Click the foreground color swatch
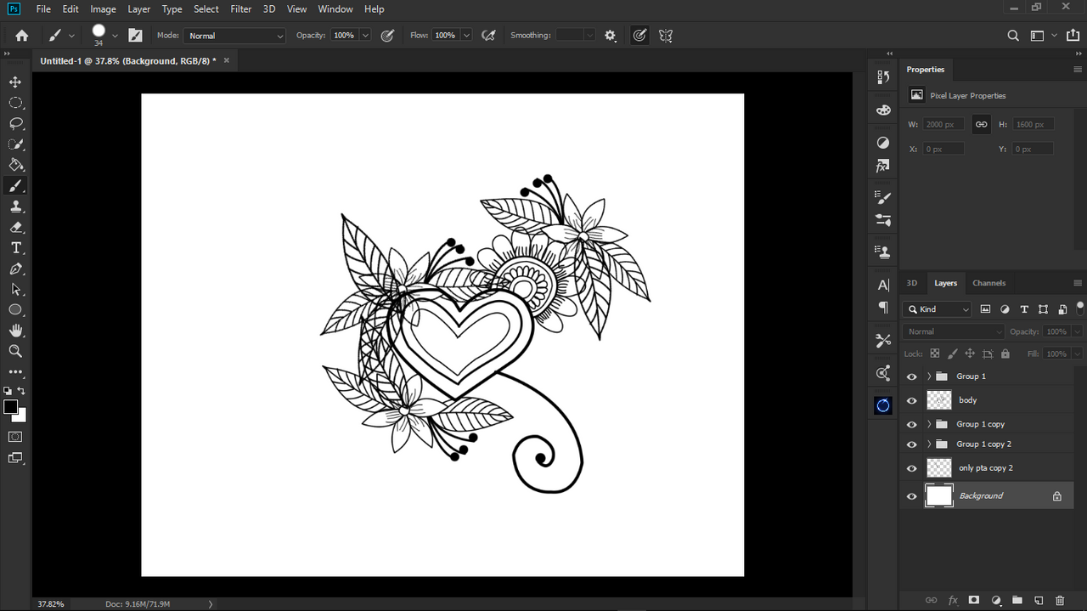This screenshot has width=1087, height=611. [x=11, y=407]
